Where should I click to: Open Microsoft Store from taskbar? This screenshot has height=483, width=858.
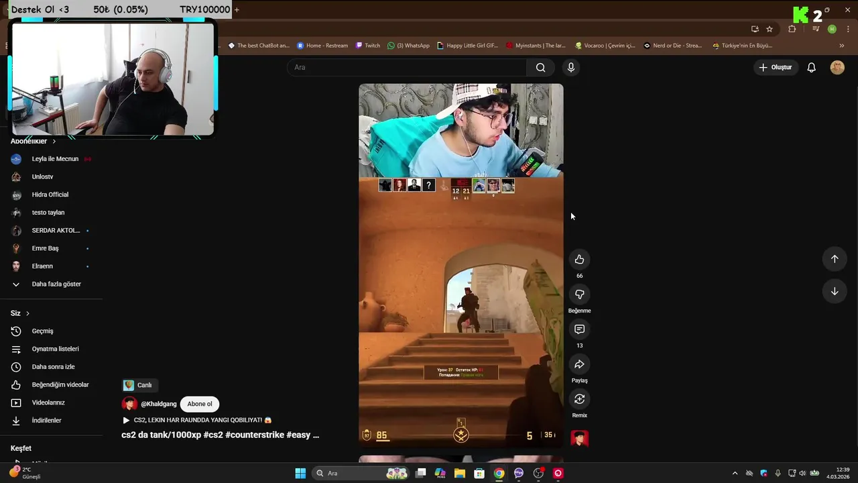[479, 473]
